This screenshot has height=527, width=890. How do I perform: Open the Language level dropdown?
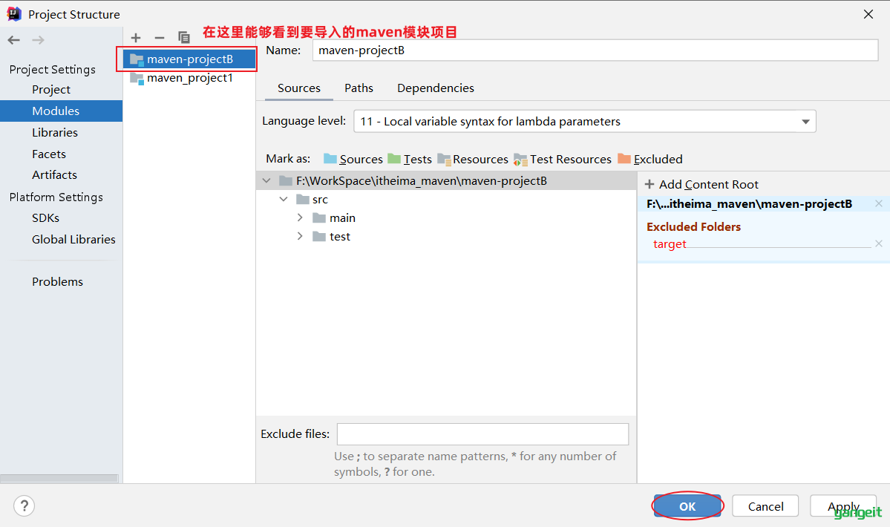(x=585, y=122)
